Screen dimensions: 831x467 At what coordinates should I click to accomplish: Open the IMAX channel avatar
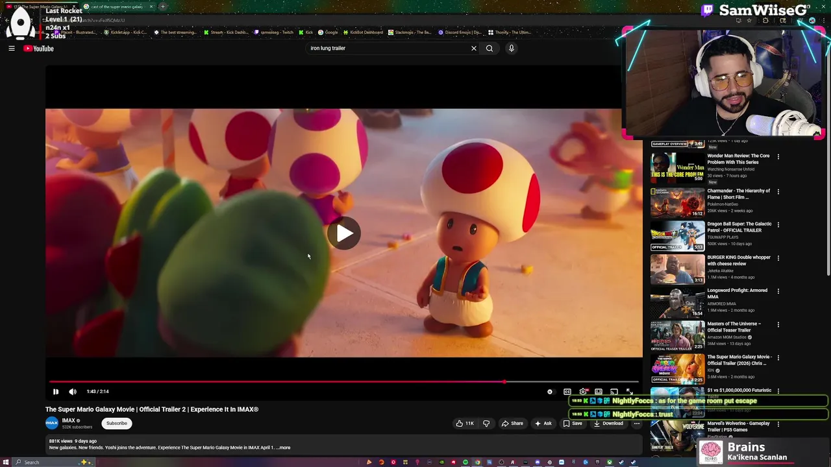52,423
